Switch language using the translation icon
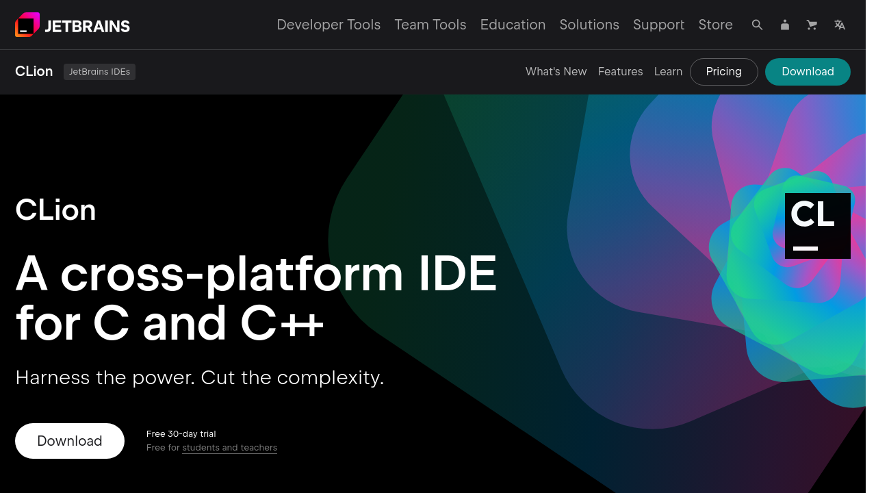This screenshot has height=493, width=876. click(839, 25)
